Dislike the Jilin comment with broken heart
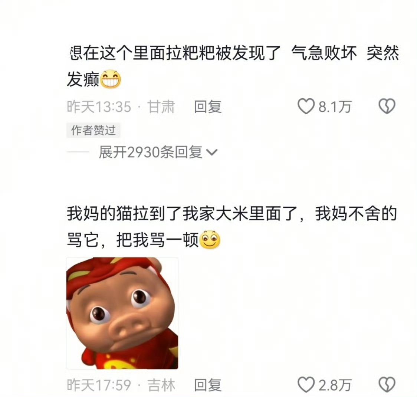This screenshot has height=397, width=417. click(x=387, y=384)
